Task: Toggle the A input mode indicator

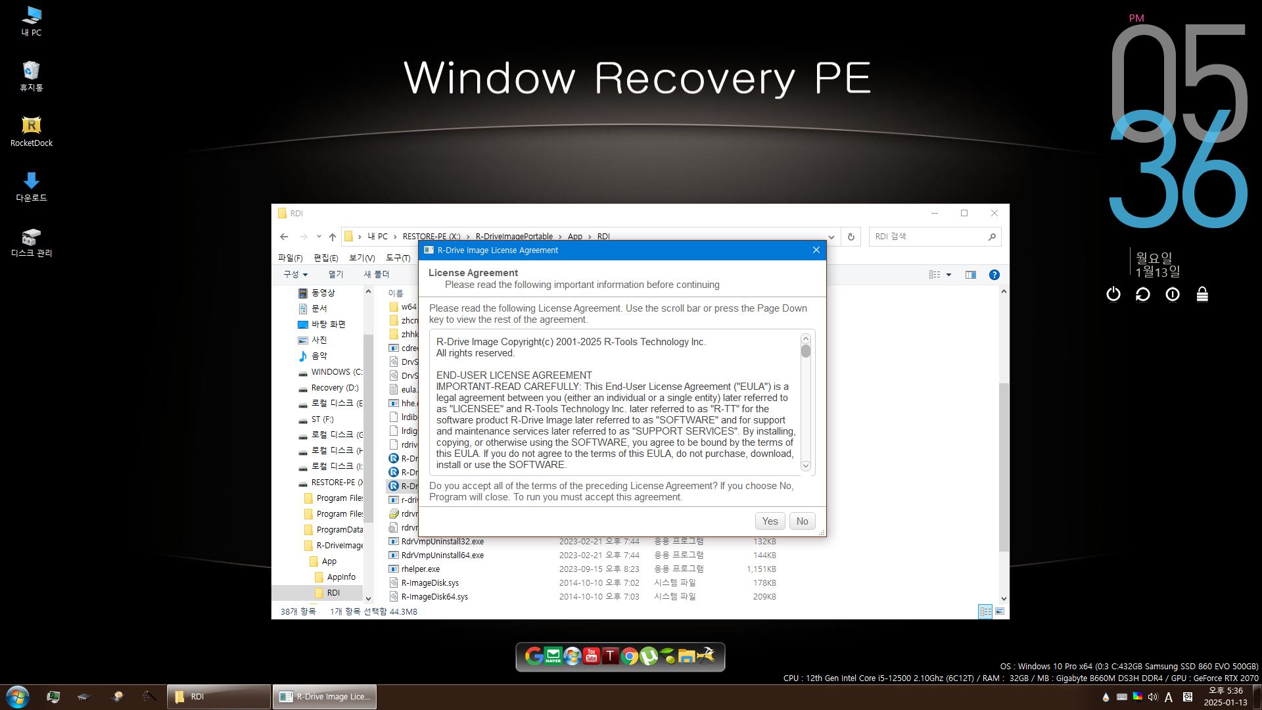Action: pos(1169,697)
